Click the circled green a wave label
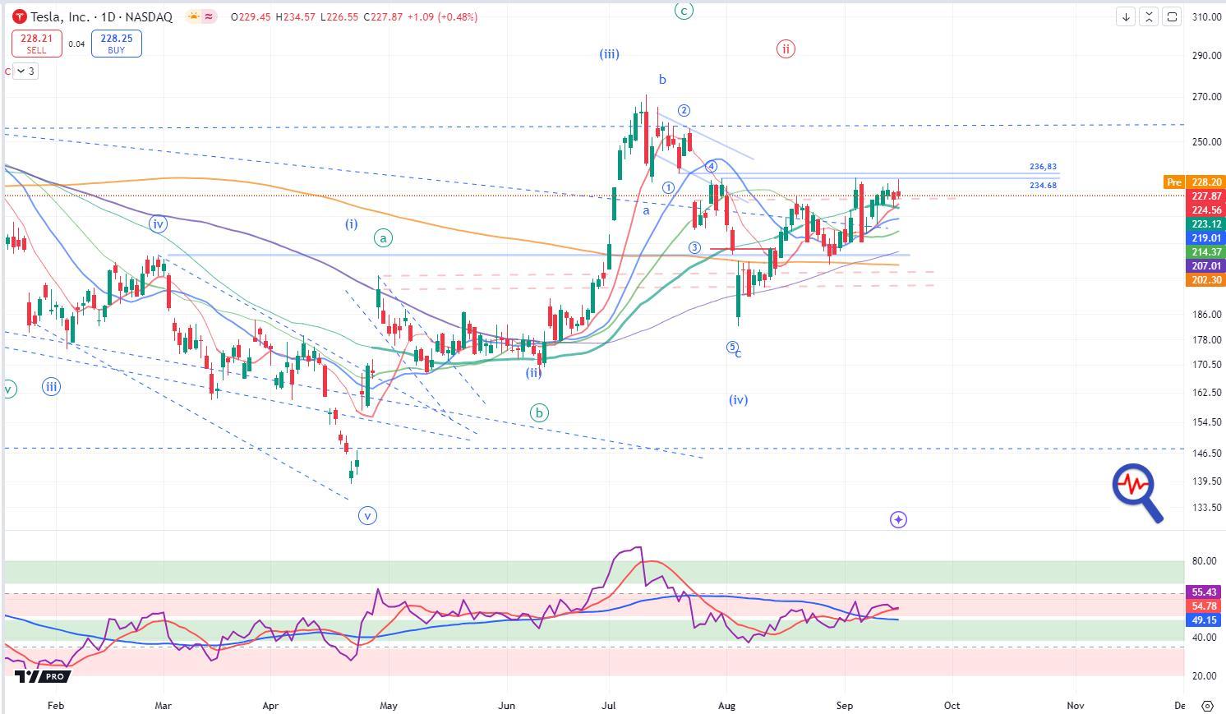This screenshot has height=714, width=1226. tap(383, 238)
